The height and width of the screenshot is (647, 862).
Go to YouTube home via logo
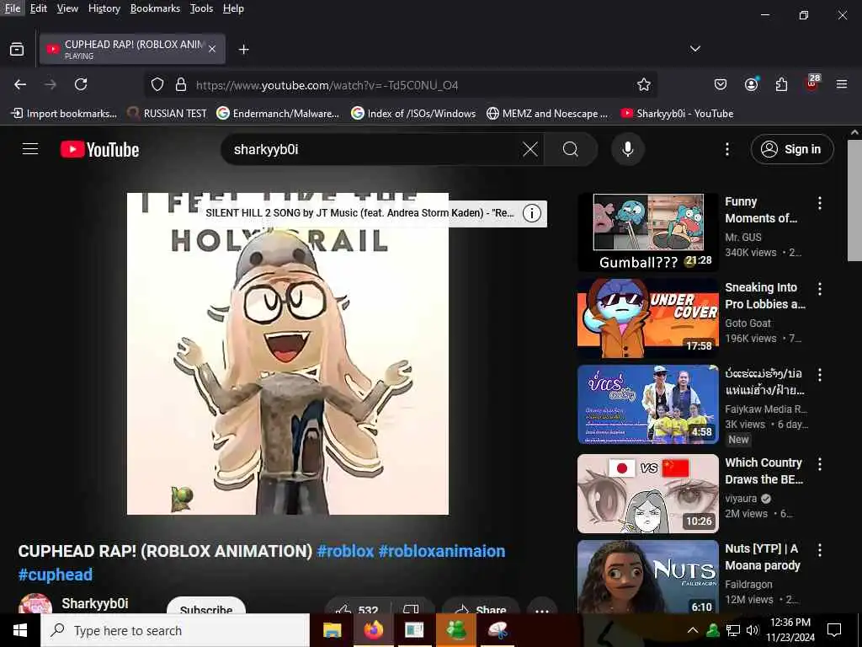point(100,149)
